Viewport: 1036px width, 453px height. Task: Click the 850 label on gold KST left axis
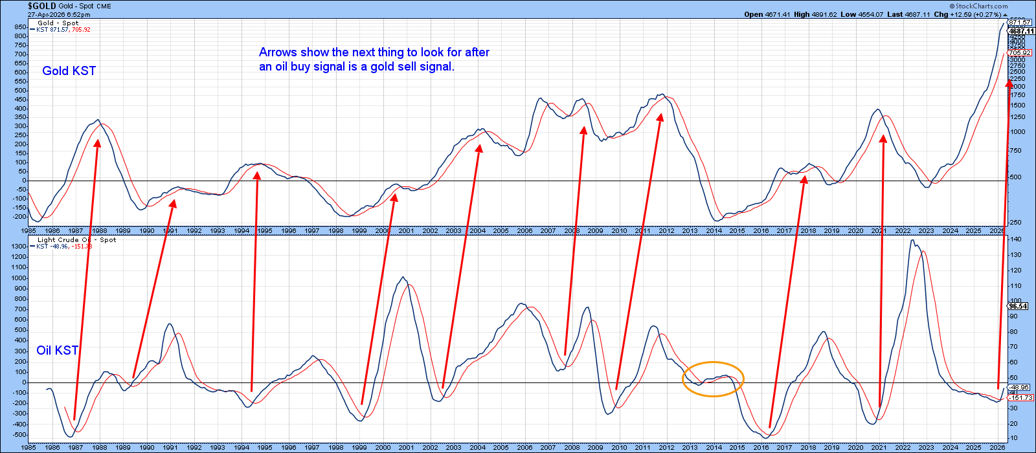[20, 27]
